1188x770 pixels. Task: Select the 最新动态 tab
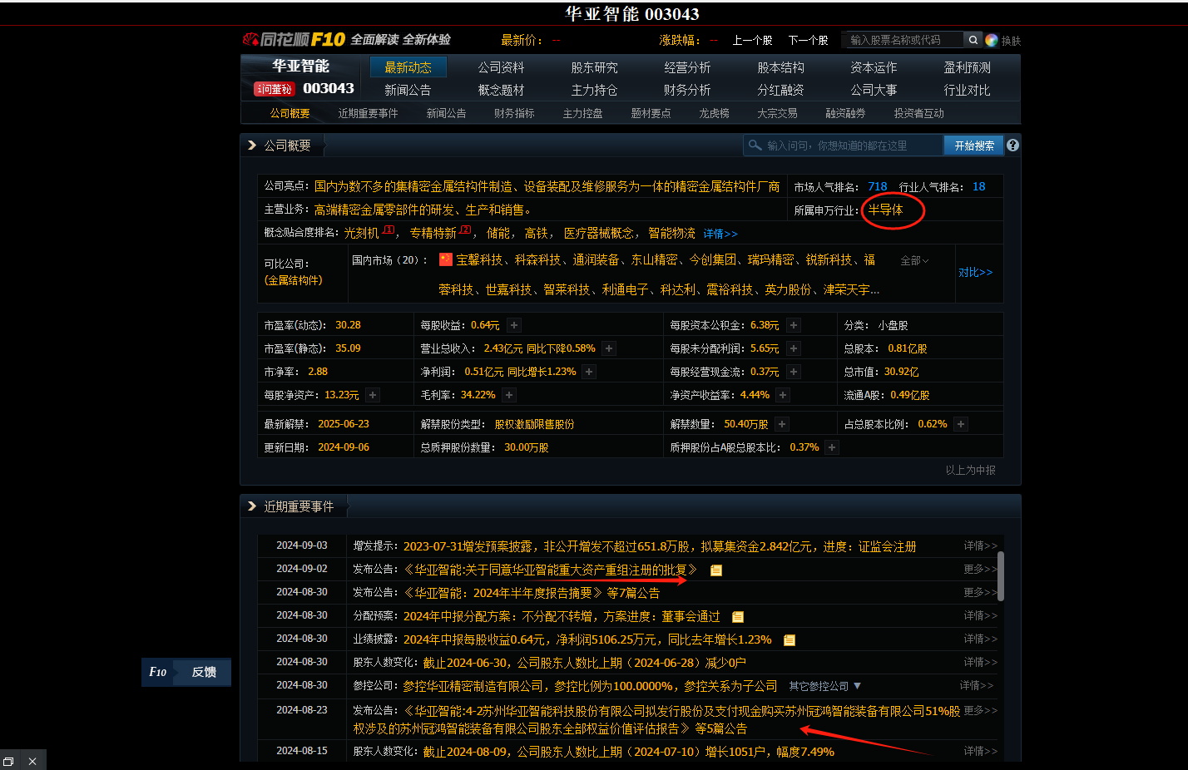(408, 67)
